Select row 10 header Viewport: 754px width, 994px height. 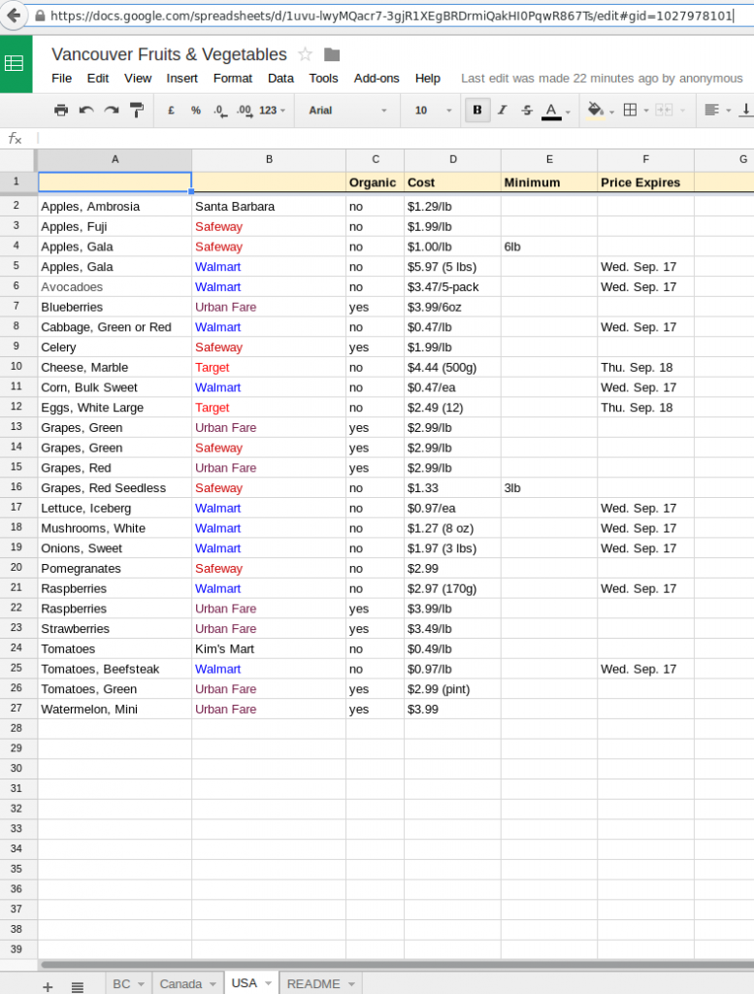pyautogui.click(x=17, y=366)
